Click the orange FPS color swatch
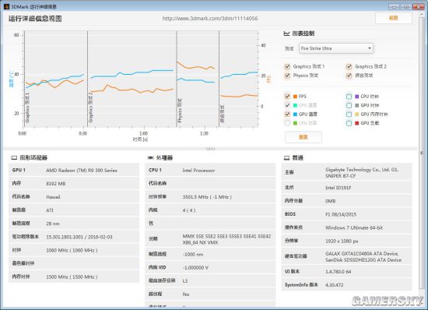 pyautogui.click(x=295, y=97)
